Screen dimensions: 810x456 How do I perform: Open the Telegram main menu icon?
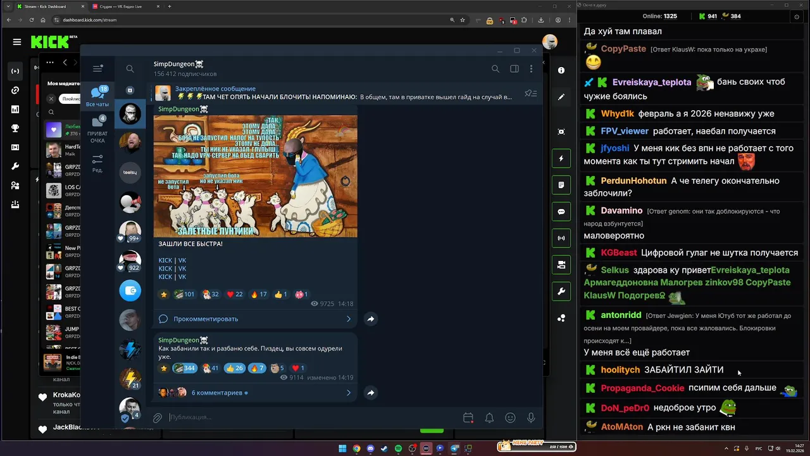pos(97,68)
